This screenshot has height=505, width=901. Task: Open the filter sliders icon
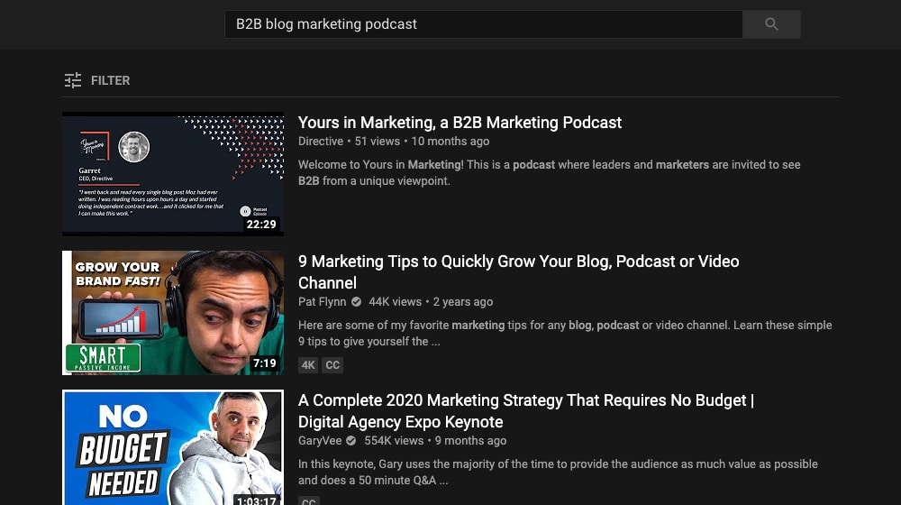pos(73,80)
